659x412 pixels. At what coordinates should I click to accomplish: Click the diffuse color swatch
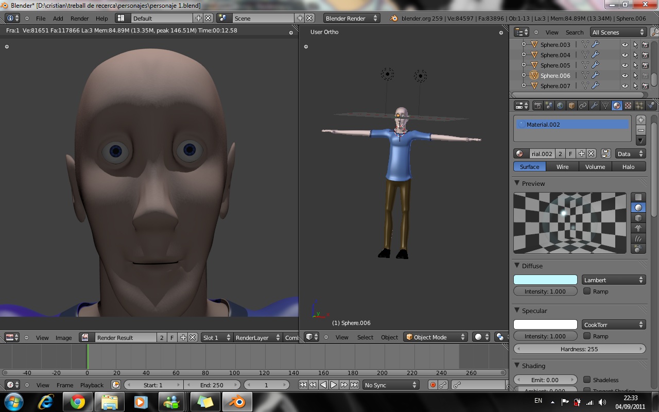pyautogui.click(x=545, y=280)
